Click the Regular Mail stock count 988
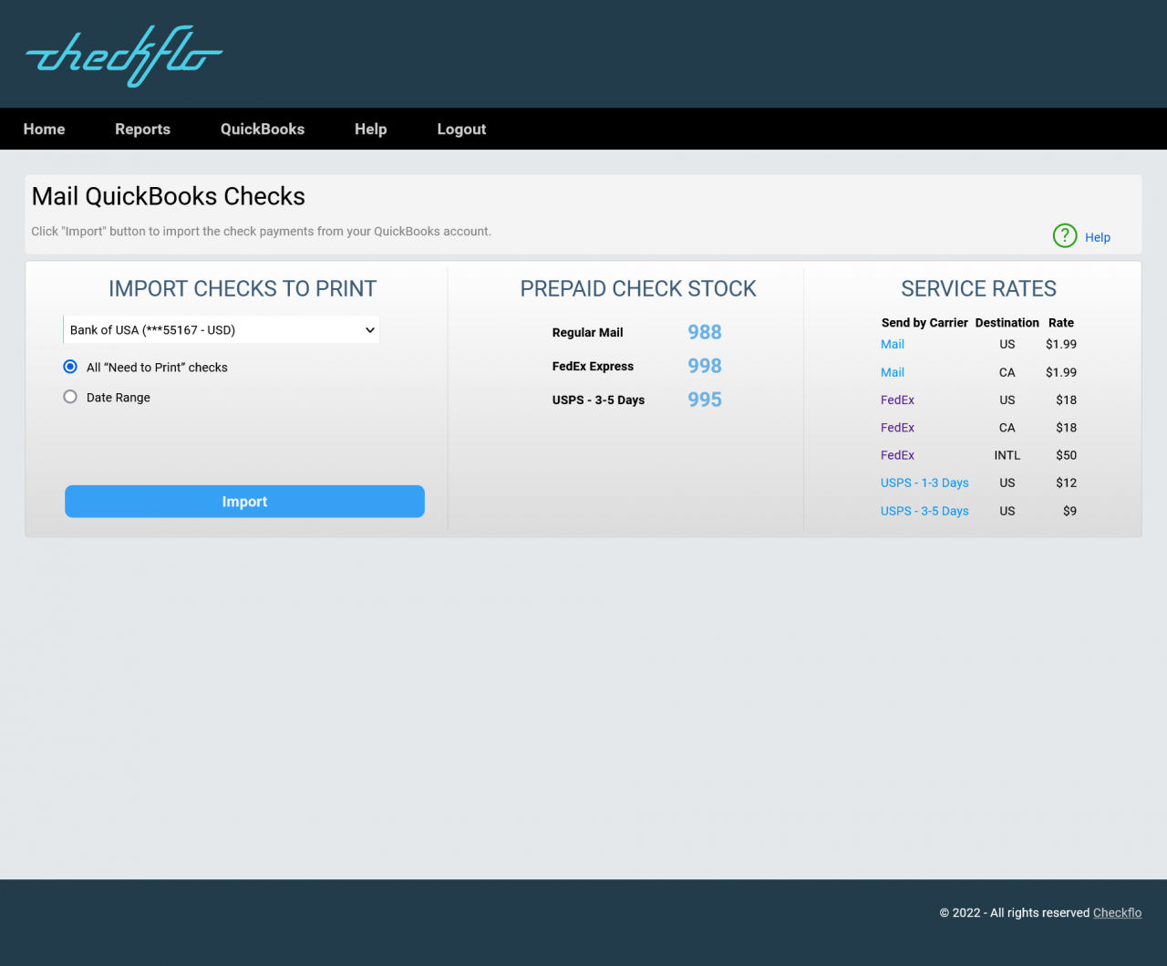Image resolution: width=1167 pixels, height=966 pixels. [704, 332]
